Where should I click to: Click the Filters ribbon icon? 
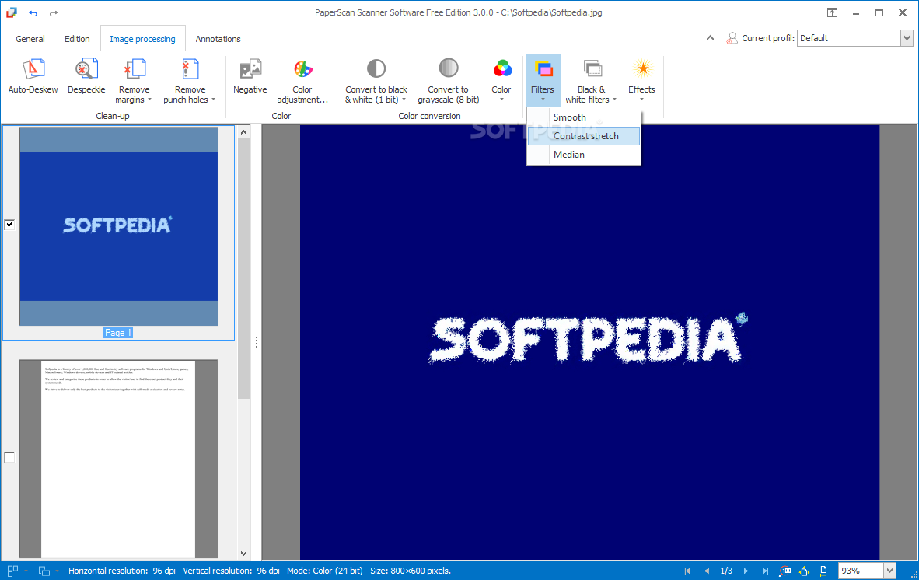tap(543, 69)
